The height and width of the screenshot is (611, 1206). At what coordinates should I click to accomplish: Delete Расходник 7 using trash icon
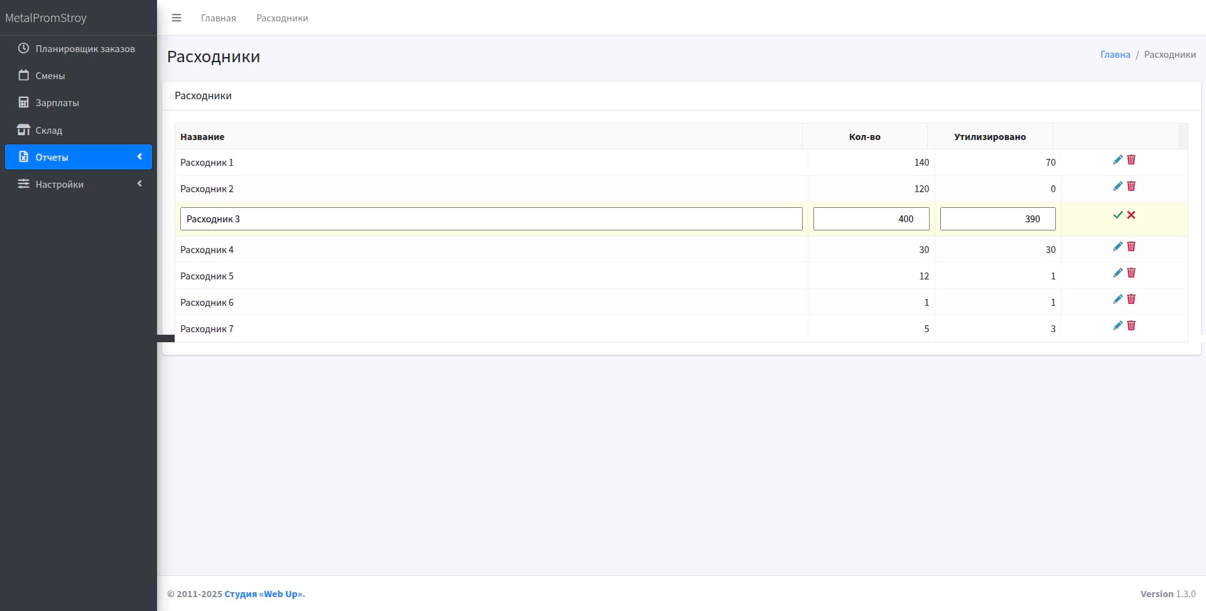1131,326
